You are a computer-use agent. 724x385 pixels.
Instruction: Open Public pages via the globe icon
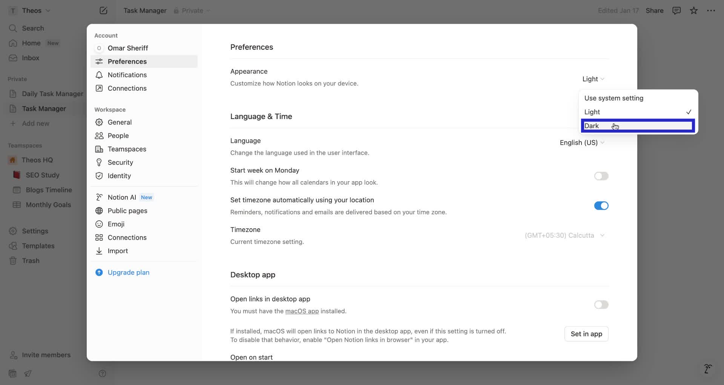tap(99, 211)
